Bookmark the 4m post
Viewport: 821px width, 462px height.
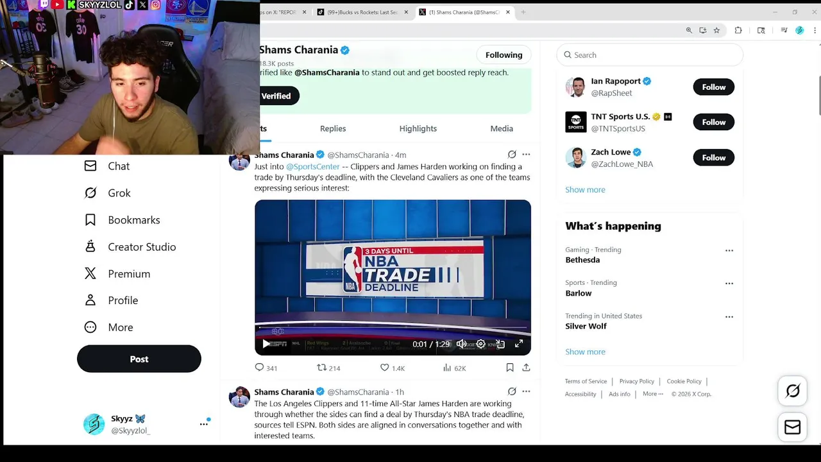pos(510,368)
